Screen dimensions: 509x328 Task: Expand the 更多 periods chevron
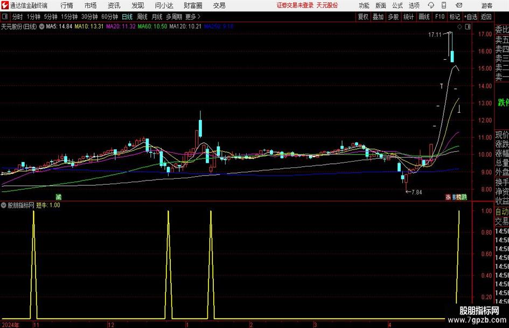point(199,17)
